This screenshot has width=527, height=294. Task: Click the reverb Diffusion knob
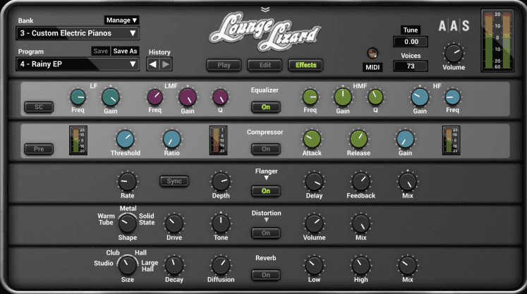click(221, 265)
